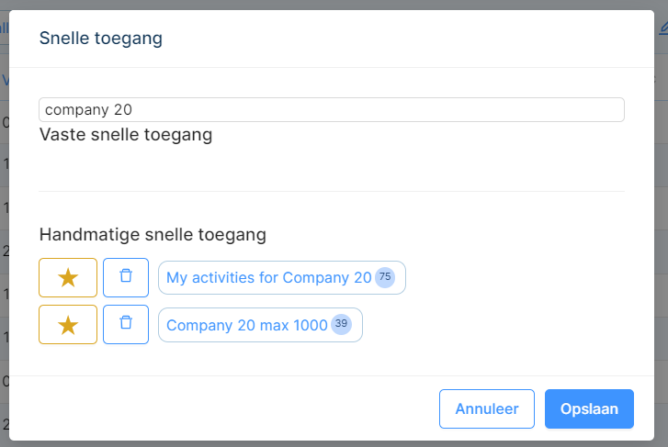Screen dimensions: 668x447
Task: Click the dimmed backdrop above the dialog
Action: (x=334, y=5)
